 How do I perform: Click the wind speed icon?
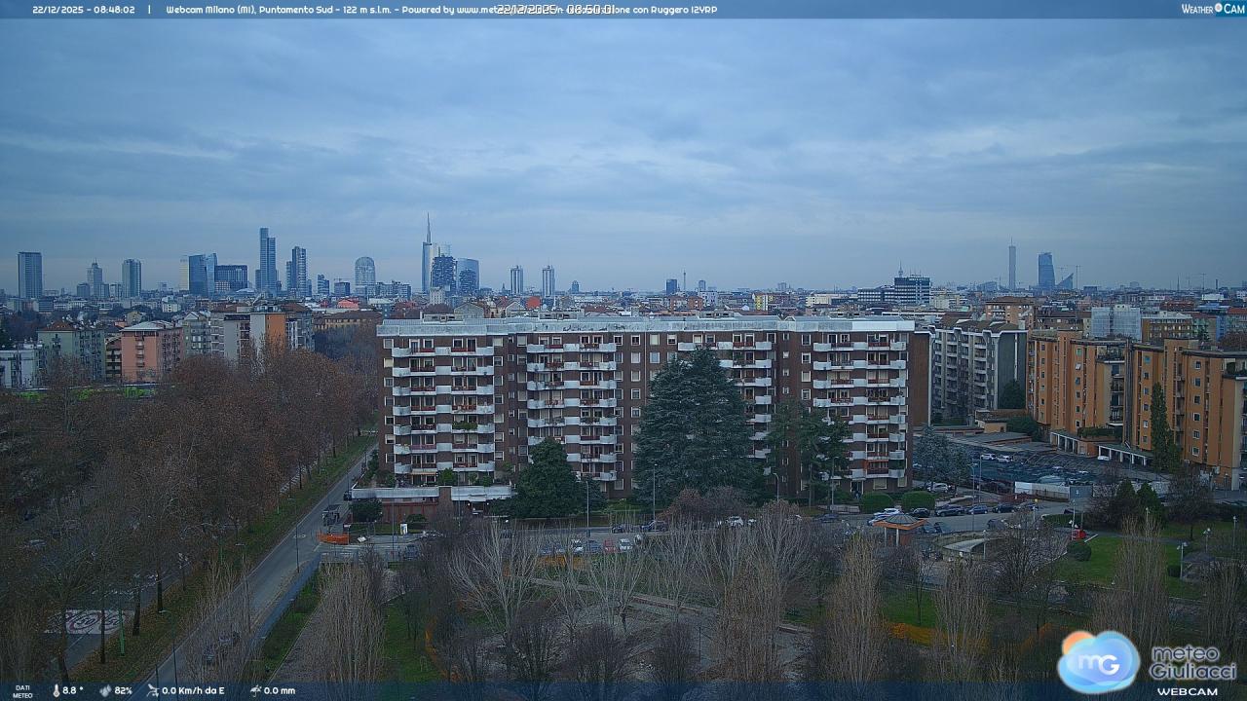click(x=152, y=690)
